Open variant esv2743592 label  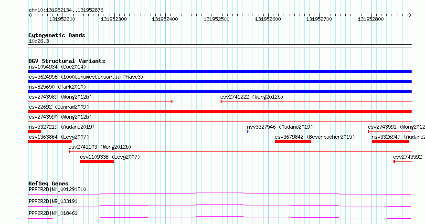click(x=407, y=157)
